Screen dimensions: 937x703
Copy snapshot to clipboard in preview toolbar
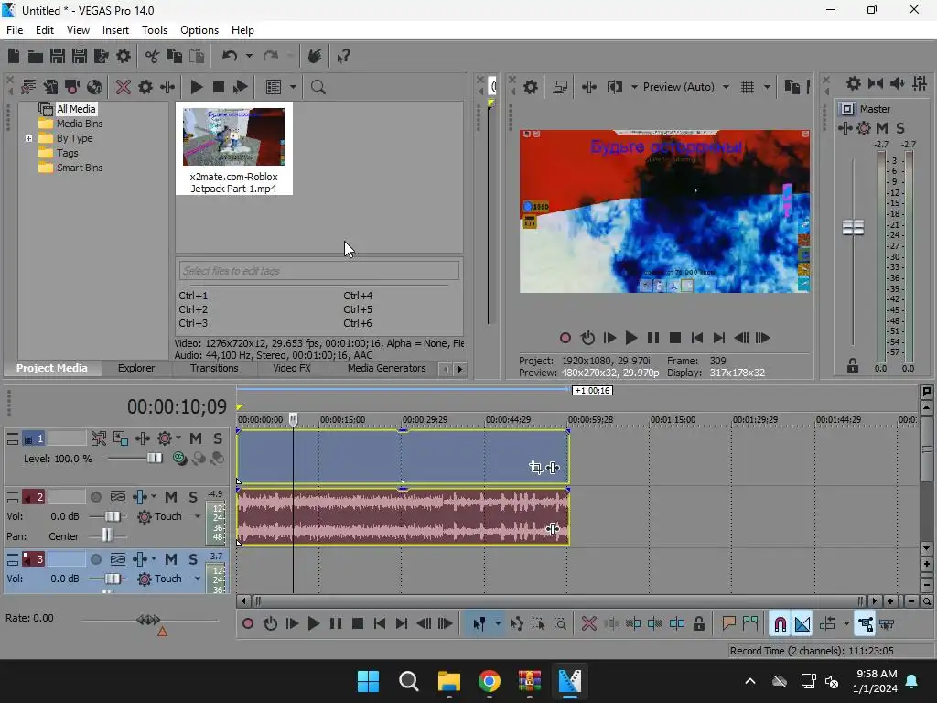[x=792, y=87]
